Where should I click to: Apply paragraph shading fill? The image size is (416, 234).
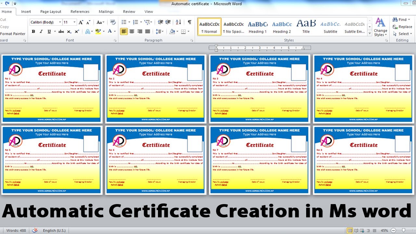(x=172, y=32)
